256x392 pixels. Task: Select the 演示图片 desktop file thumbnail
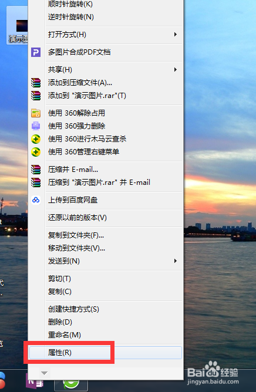point(17,25)
